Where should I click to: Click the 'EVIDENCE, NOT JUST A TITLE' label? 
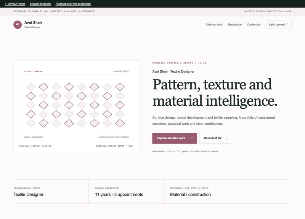click(189, 188)
